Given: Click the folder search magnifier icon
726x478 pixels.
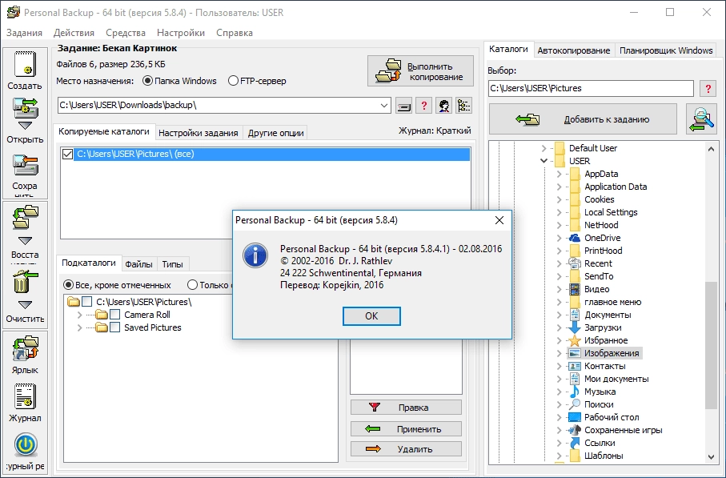Looking at the screenshot, I should coord(701,119).
